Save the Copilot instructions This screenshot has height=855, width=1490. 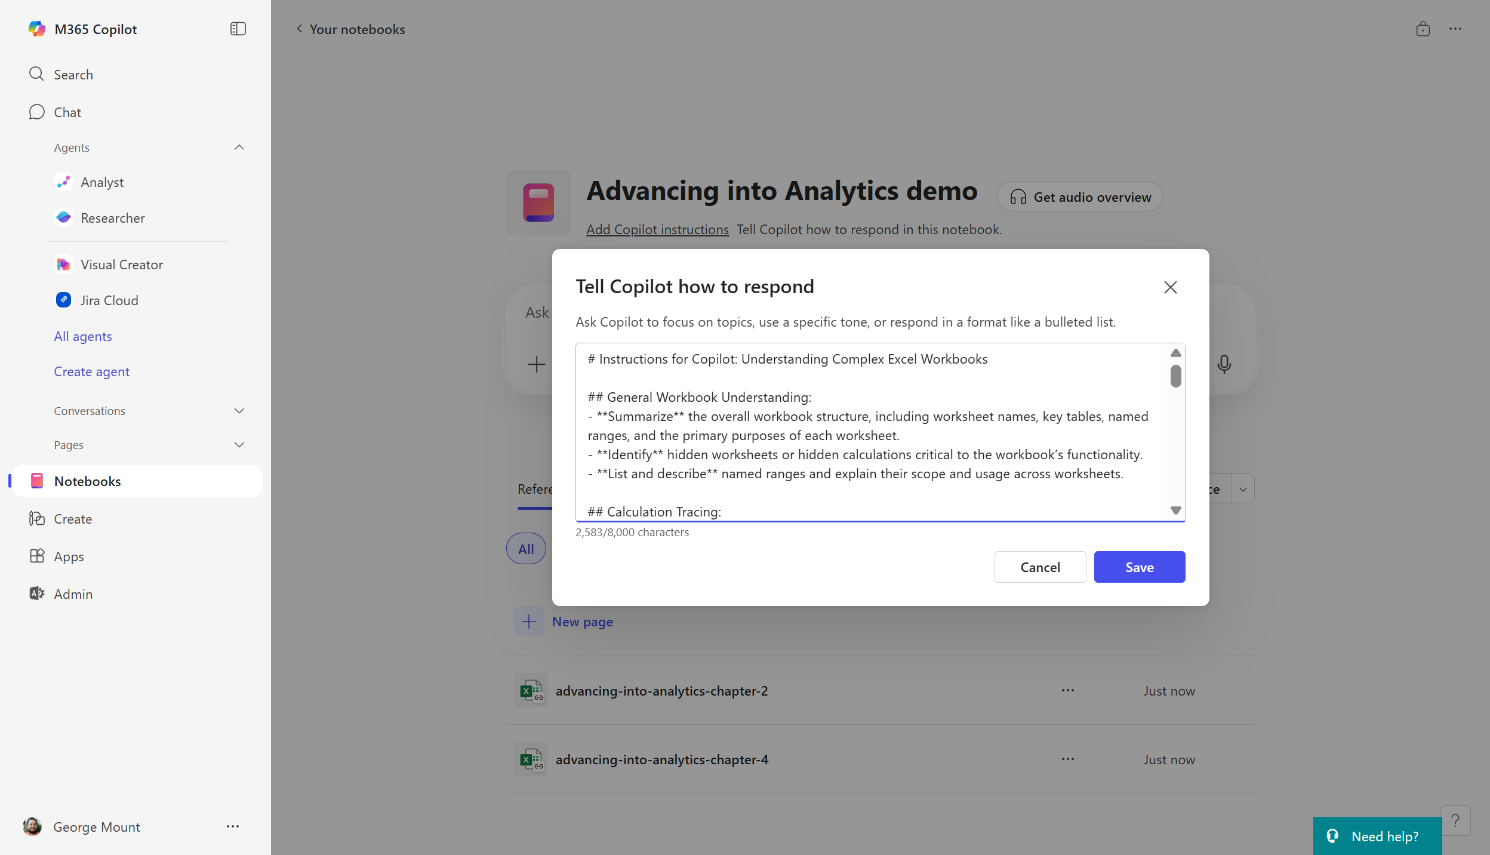(x=1139, y=567)
